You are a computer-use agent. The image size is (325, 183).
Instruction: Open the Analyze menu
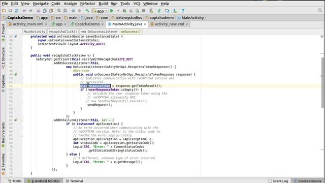pyautogui.click(x=70, y=4)
